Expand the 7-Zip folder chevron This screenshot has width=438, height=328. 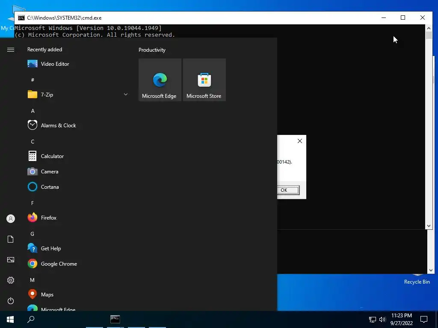point(126,94)
